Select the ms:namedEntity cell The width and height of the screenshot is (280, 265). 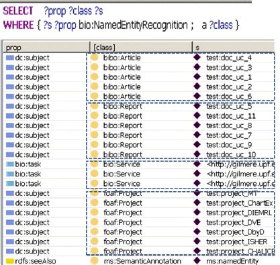[x=232, y=261]
